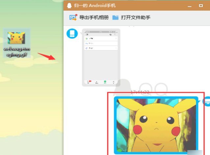The width and height of the screenshot is (210, 155).
Task: Minimize the Android手机 window
Action: [190, 6]
